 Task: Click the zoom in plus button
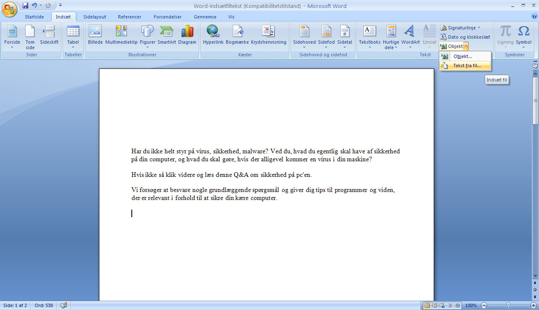[x=534, y=305]
